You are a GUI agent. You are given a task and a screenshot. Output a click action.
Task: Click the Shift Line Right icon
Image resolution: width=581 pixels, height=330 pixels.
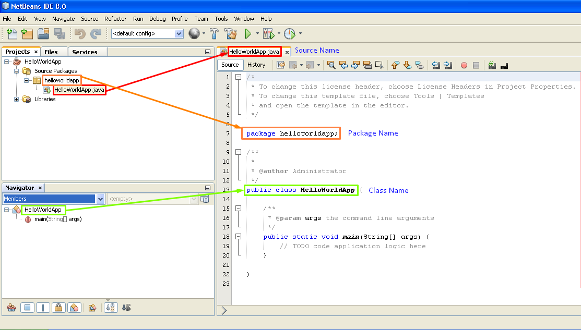pyautogui.click(x=447, y=65)
